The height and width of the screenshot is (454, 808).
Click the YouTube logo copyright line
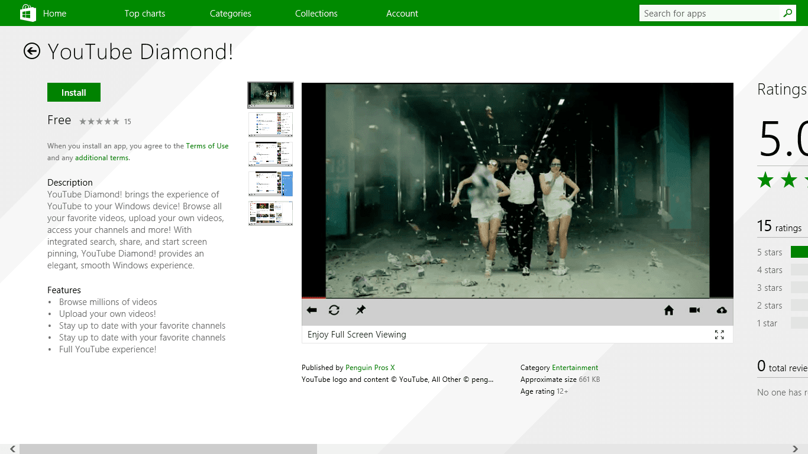pyautogui.click(x=397, y=380)
